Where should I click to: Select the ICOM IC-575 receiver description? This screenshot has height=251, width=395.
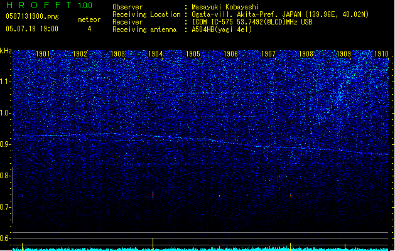click(x=252, y=22)
